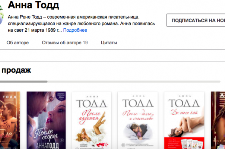
Task: Open the До того как book cover
Action: [x=184, y=120]
